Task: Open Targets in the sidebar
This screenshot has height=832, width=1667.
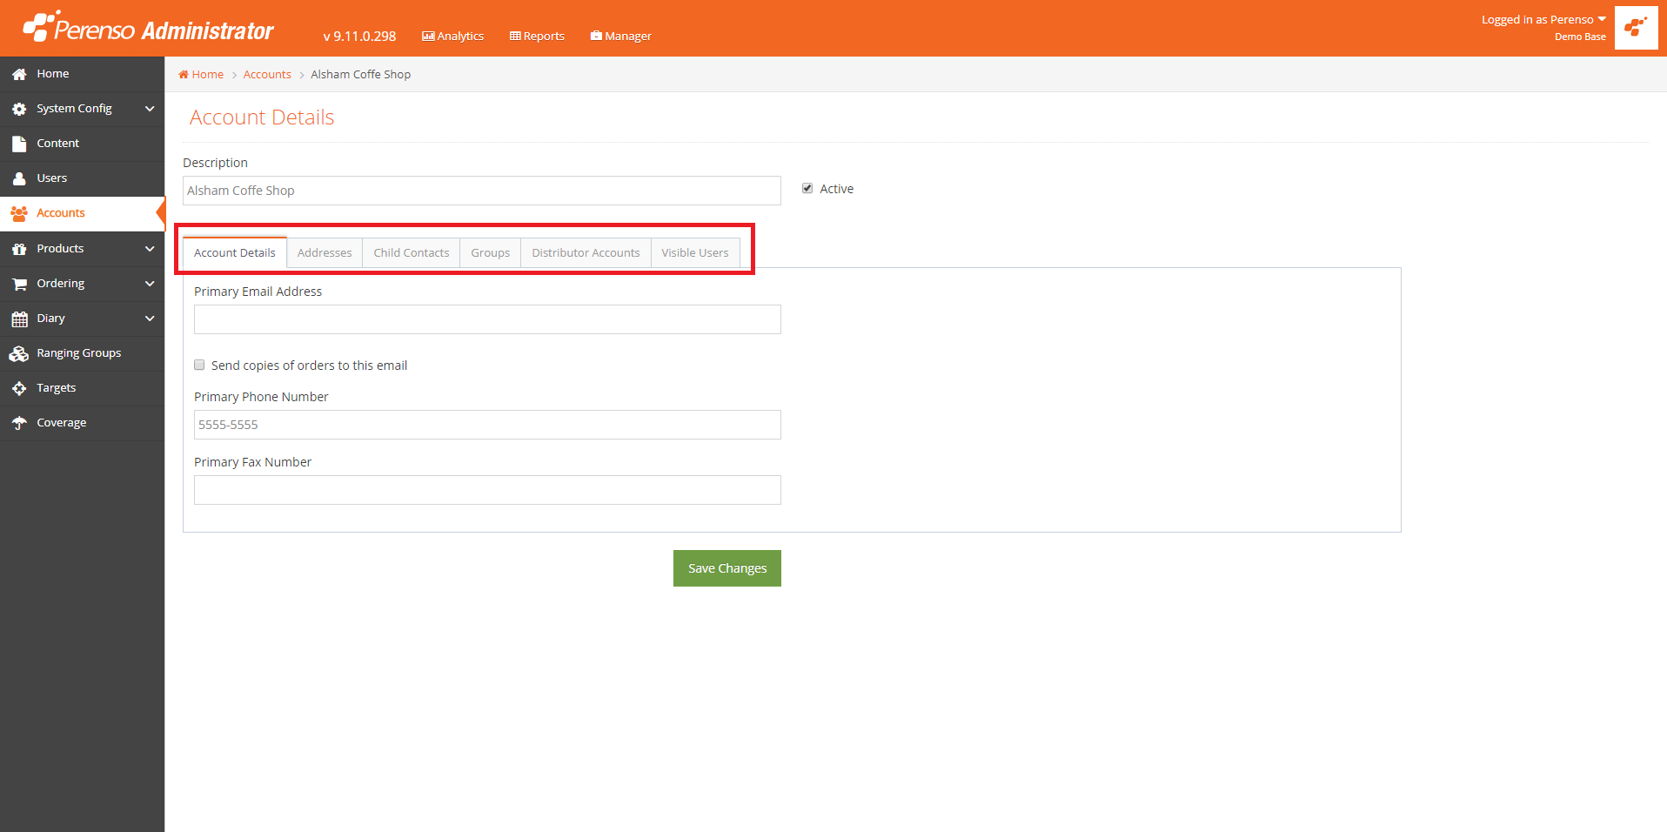Action: click(82, 388)
